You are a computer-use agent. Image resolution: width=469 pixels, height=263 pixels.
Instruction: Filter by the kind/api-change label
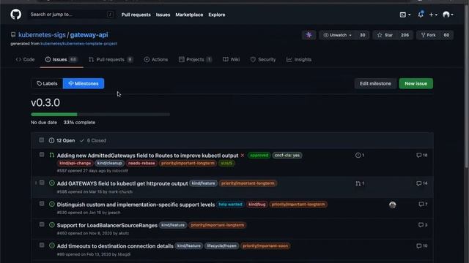point(75,163)
